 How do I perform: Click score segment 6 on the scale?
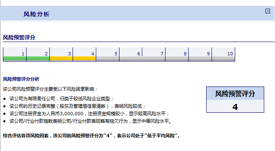tap(131, 54)
